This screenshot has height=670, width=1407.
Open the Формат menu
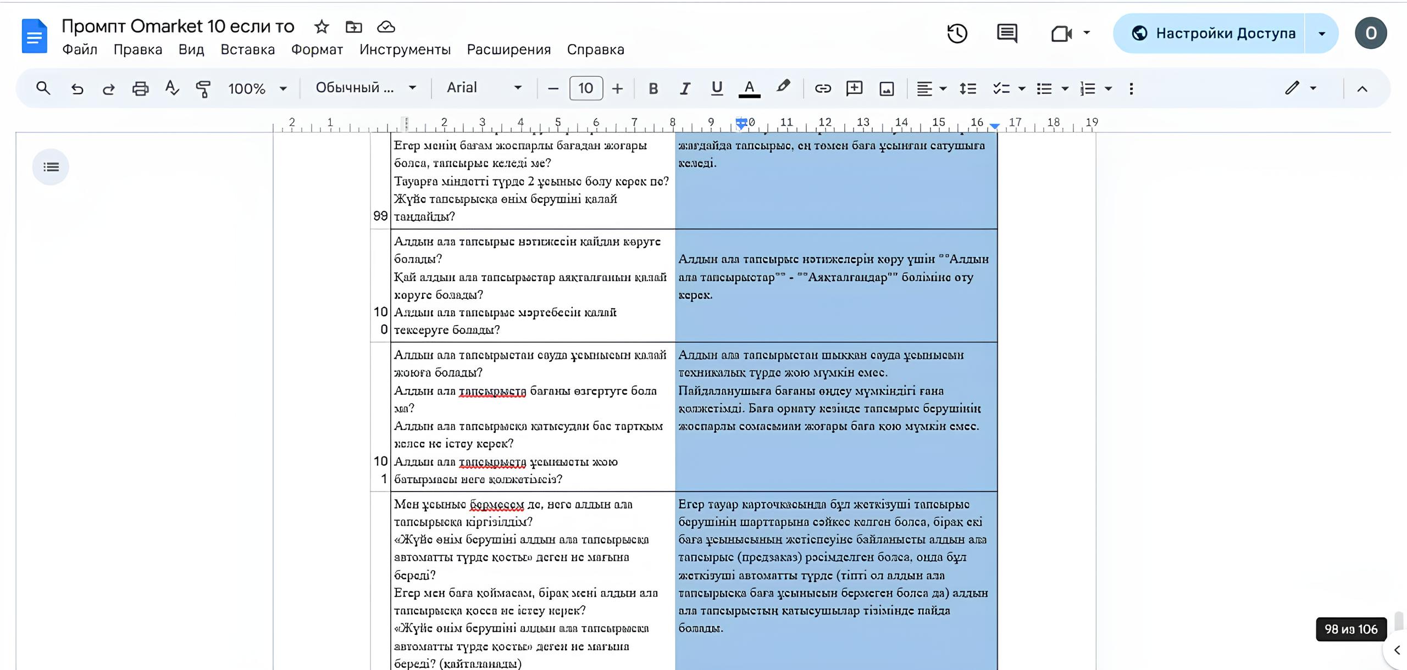[317, 49]
